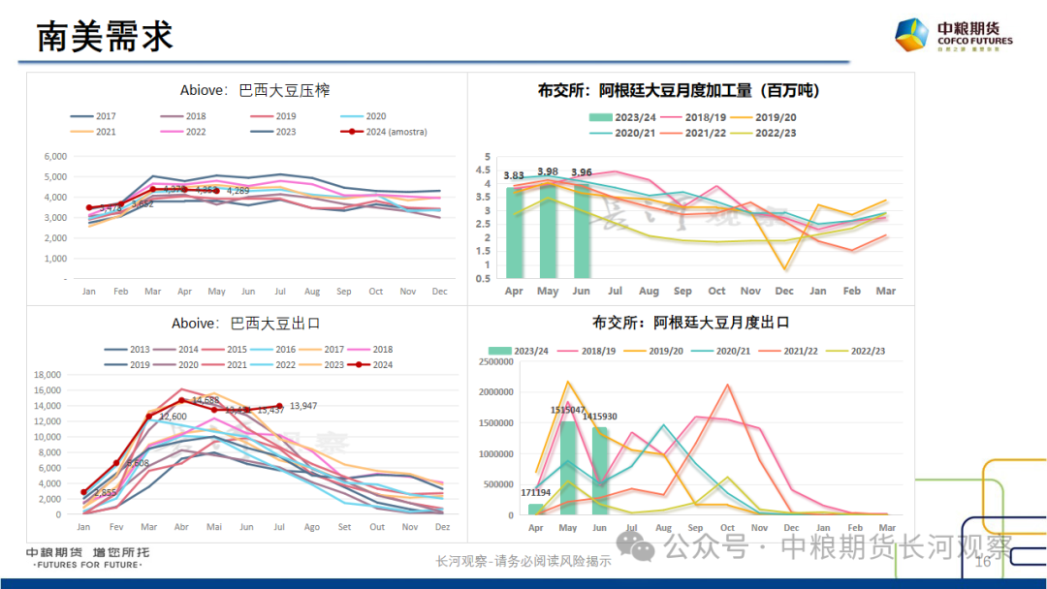Click the 14,588 data point label
The height and width of the screenshot is (589, 1047).
click(205, 400)
